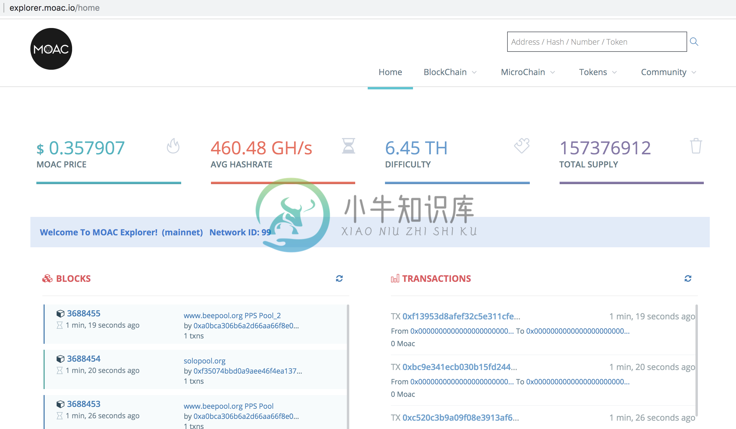The height and width of the screenshot is (429, 736).
Task: Go to the Home tab
Action: [x=390, y=72]
